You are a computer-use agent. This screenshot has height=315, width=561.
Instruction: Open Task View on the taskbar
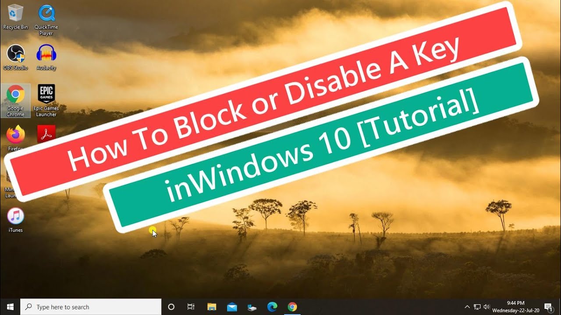pos(191,307)
